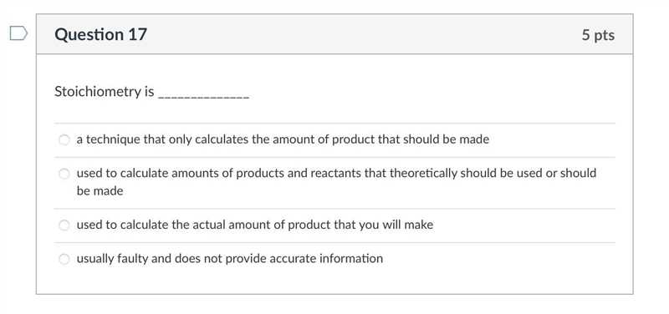Mark the radio button for "usually faulty"
The width and height of the screenshot is (669, 314).
pyautogui.click(x=64, y=259)
